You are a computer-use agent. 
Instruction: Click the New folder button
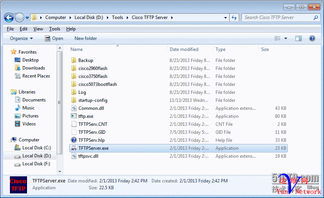click(86, 38)
